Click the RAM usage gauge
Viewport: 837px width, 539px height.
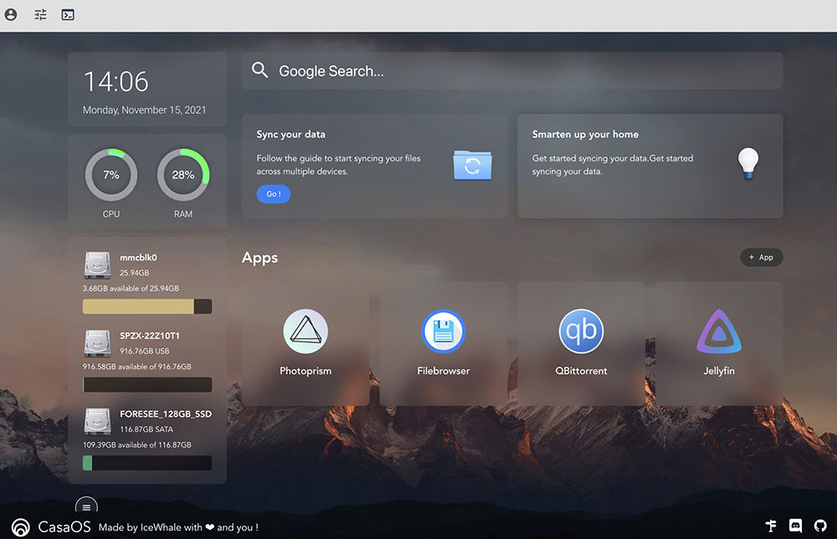[183, 175]
